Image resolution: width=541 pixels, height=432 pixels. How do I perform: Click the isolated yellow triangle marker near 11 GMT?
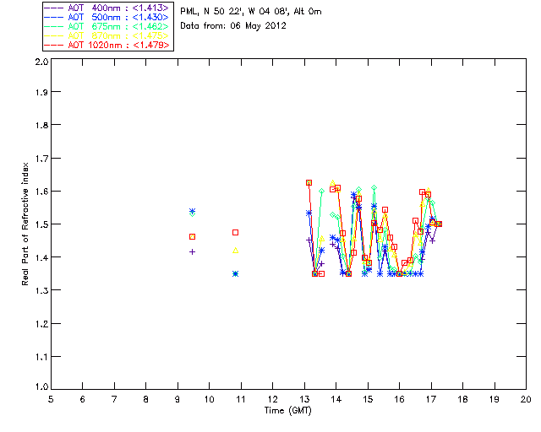coord(235,251)
